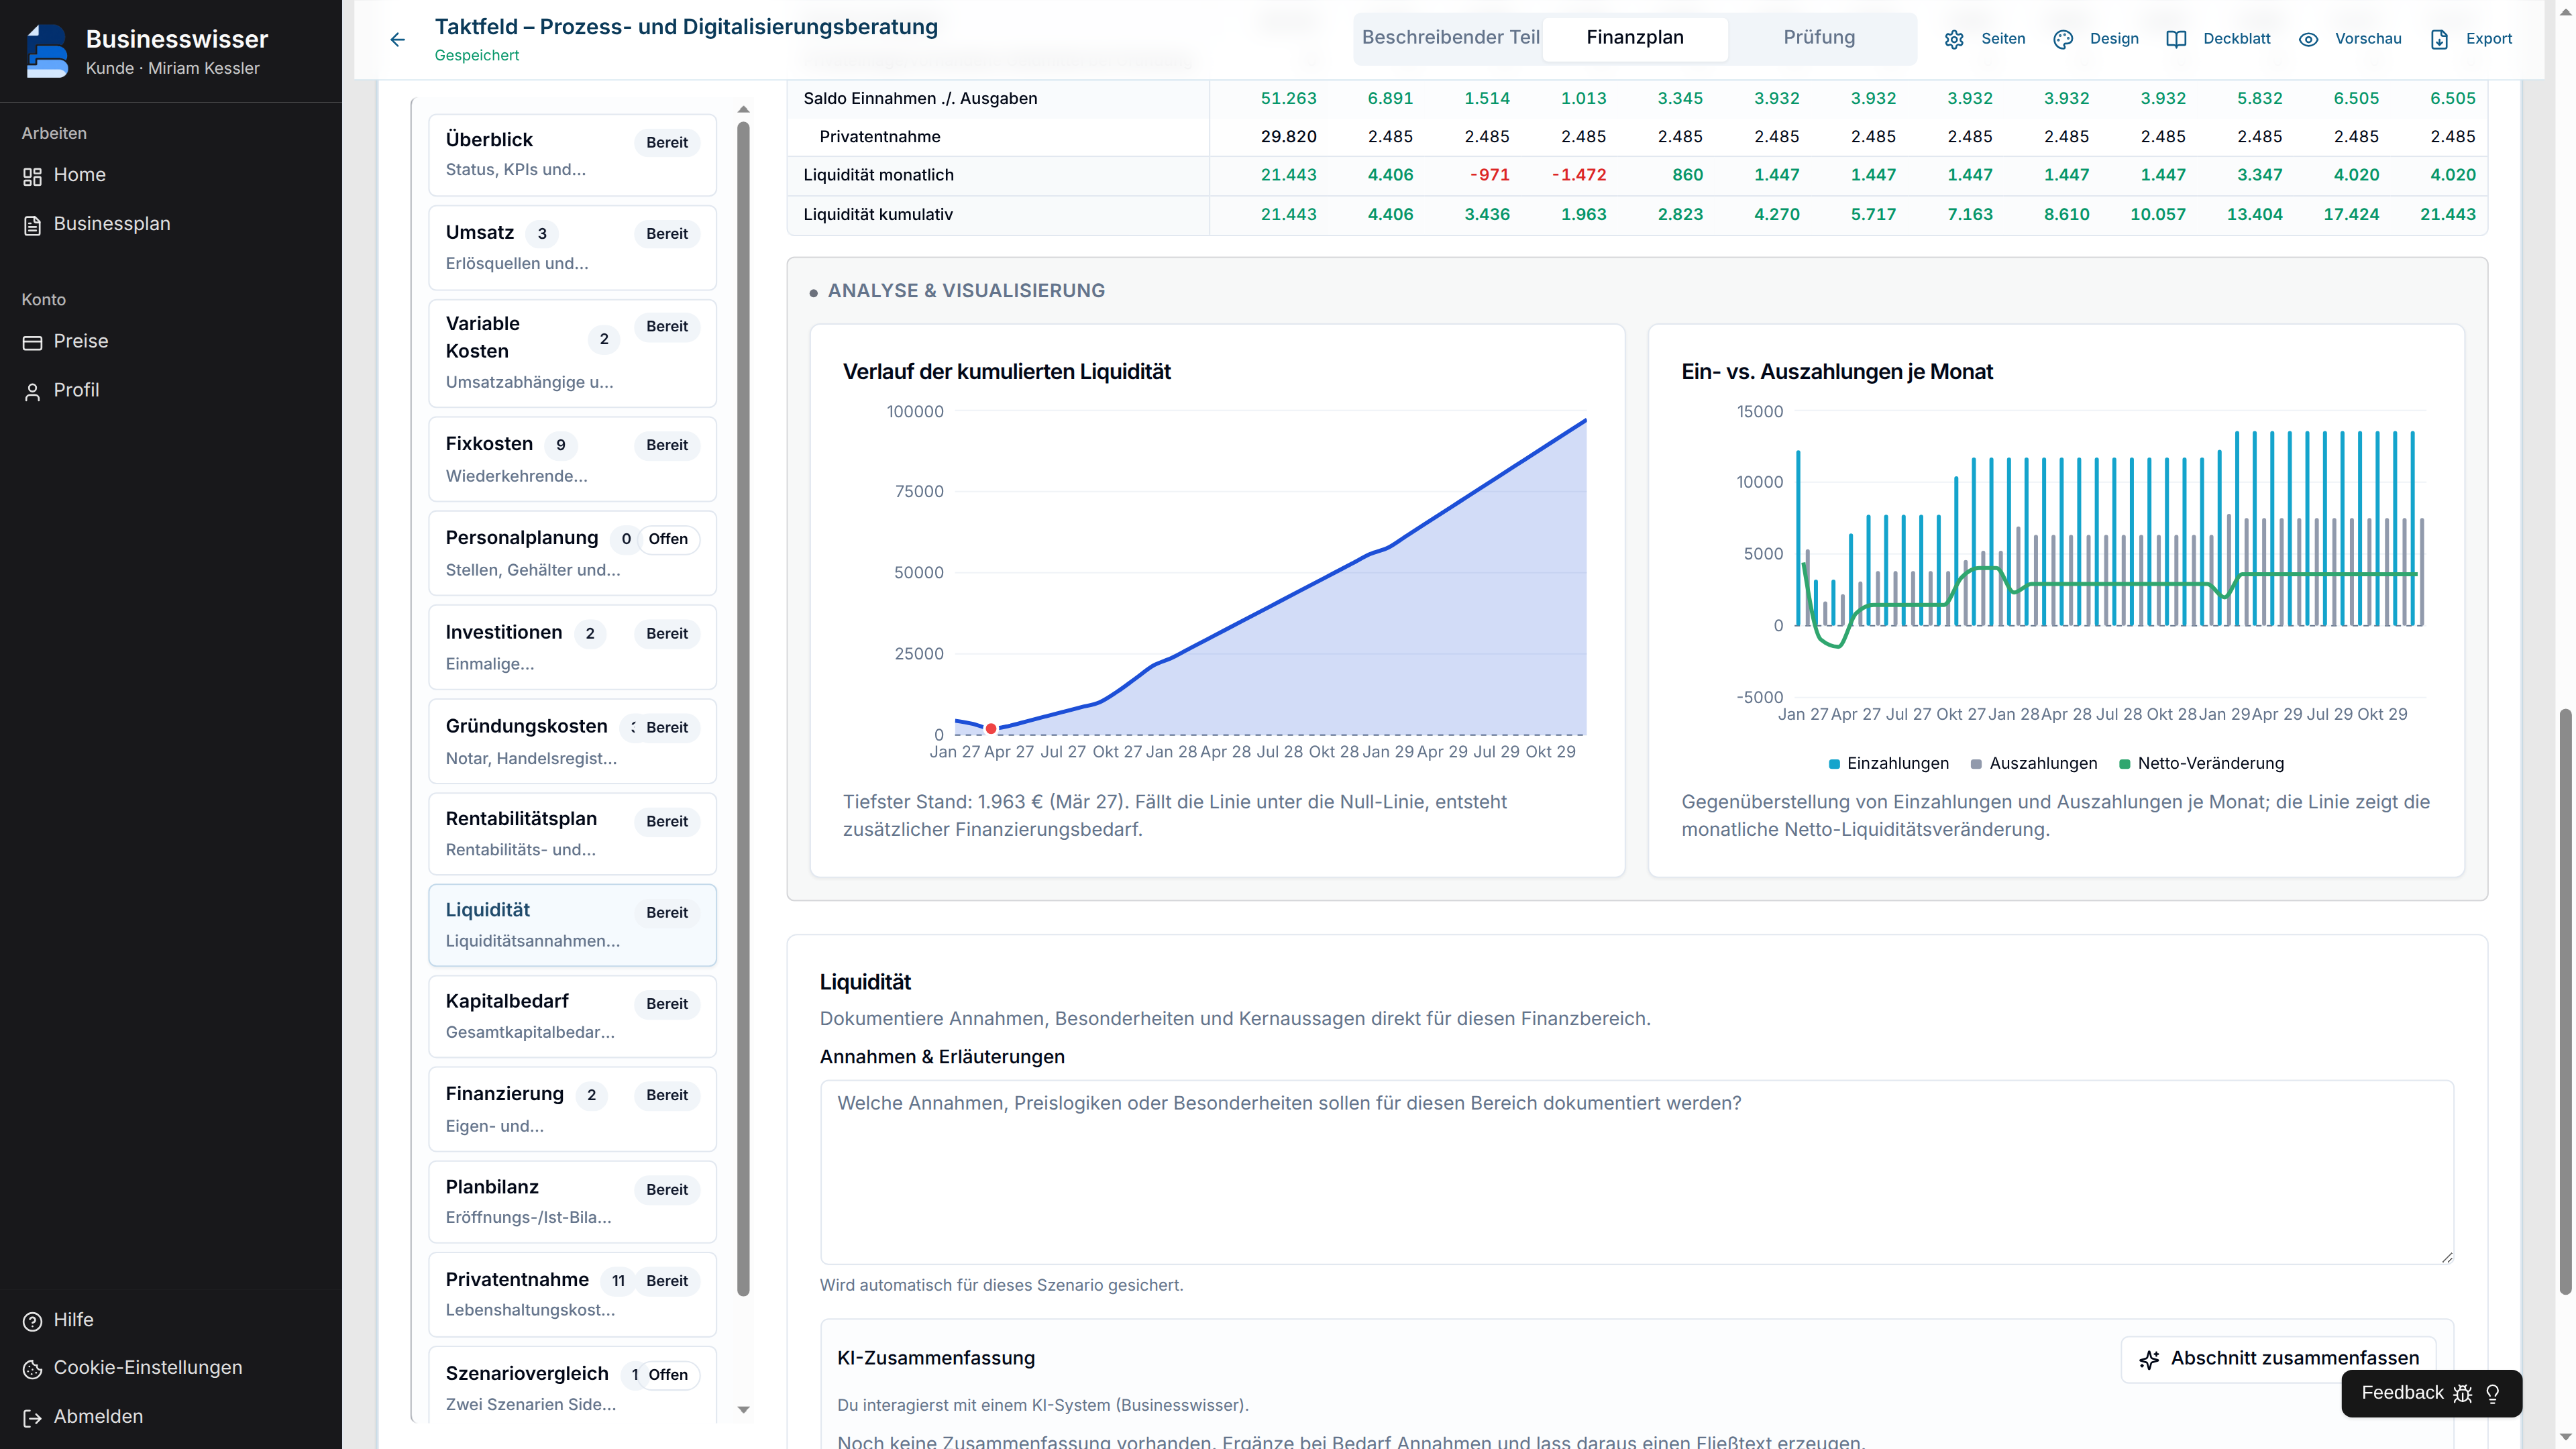
Task: Click section list scroll-up arrow
Action: click(743, 109)
